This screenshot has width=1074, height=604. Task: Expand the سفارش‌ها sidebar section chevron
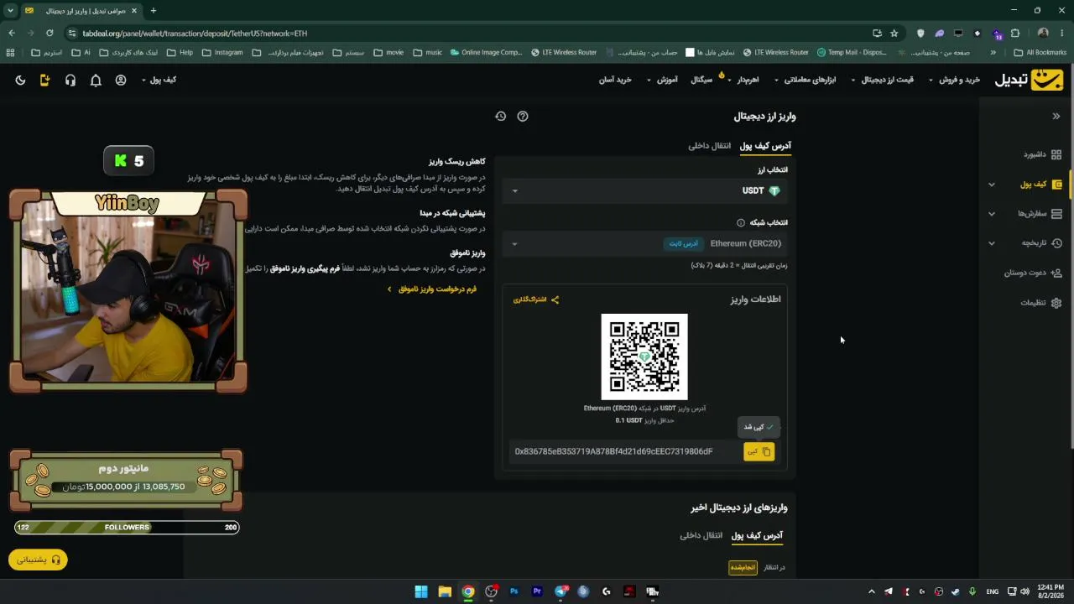tap(992, 214)
